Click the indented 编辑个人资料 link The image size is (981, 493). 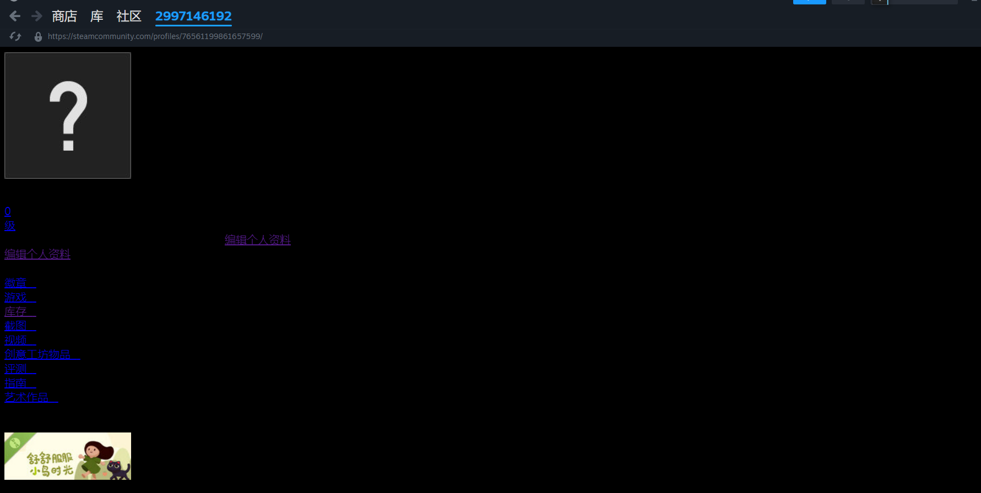258,240
